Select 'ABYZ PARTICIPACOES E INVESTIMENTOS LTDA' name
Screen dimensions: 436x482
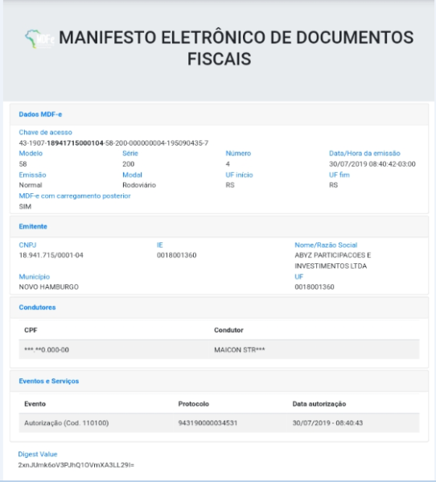[333, 261]
